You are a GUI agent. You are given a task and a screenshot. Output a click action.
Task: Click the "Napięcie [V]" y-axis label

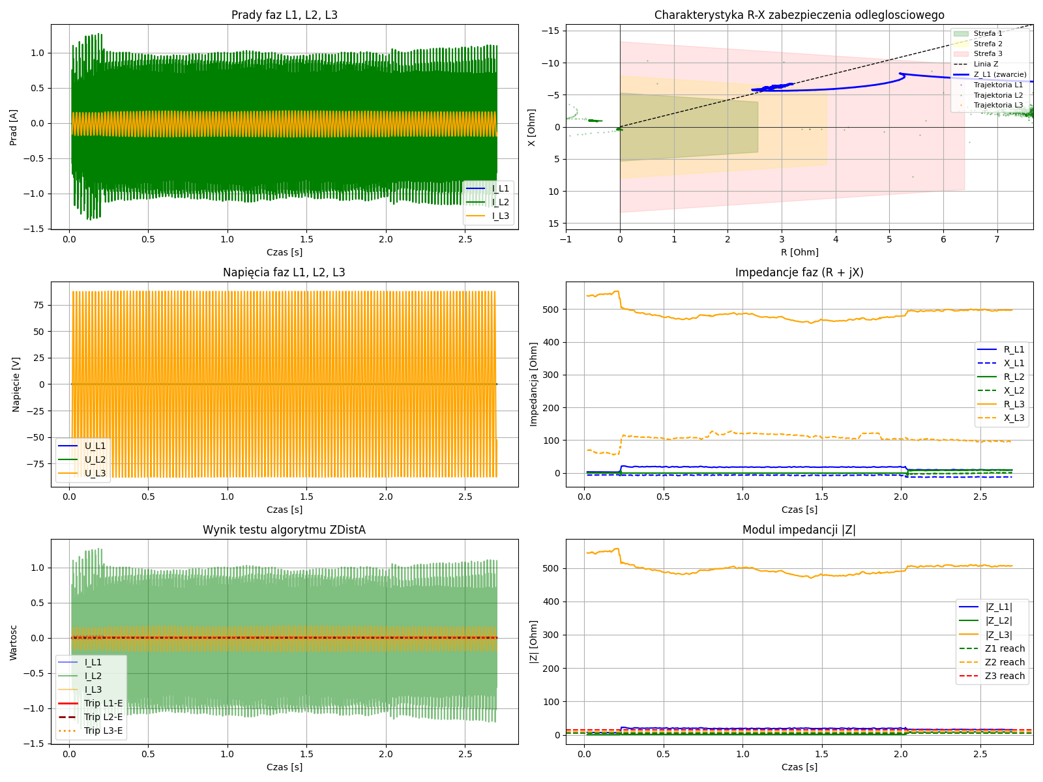[x=16, y=384]
